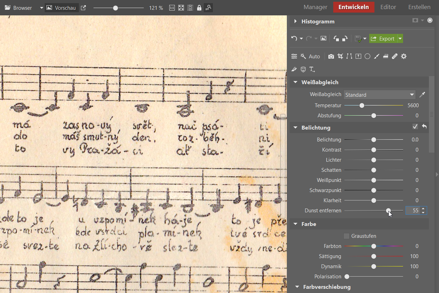Screen dimensions: 439x293
Task: Click the undo arrow icon
Action: 294,38
